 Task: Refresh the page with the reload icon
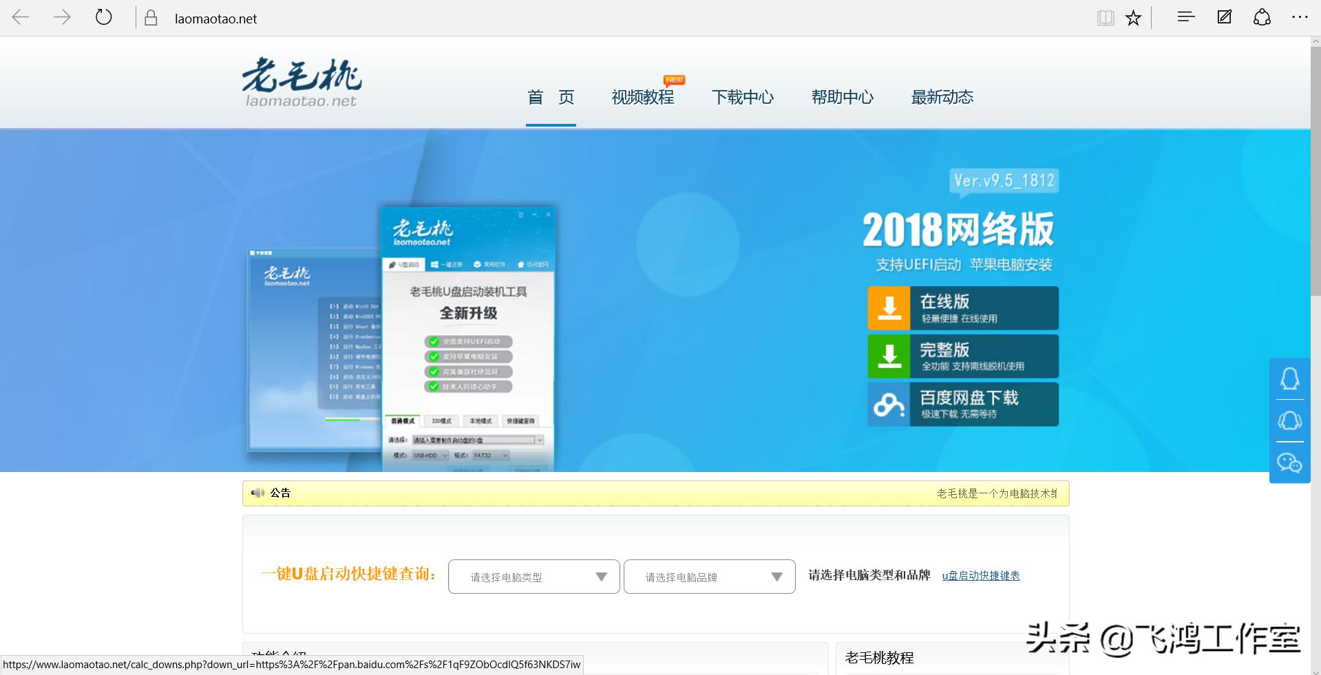point(104,17)
